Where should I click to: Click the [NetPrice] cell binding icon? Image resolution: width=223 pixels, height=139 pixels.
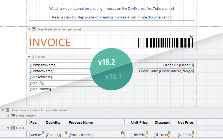tap(193, 133)
